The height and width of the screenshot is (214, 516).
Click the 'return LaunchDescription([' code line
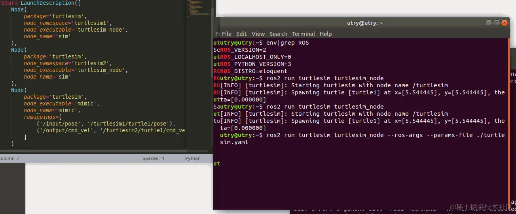coord(40,2)
